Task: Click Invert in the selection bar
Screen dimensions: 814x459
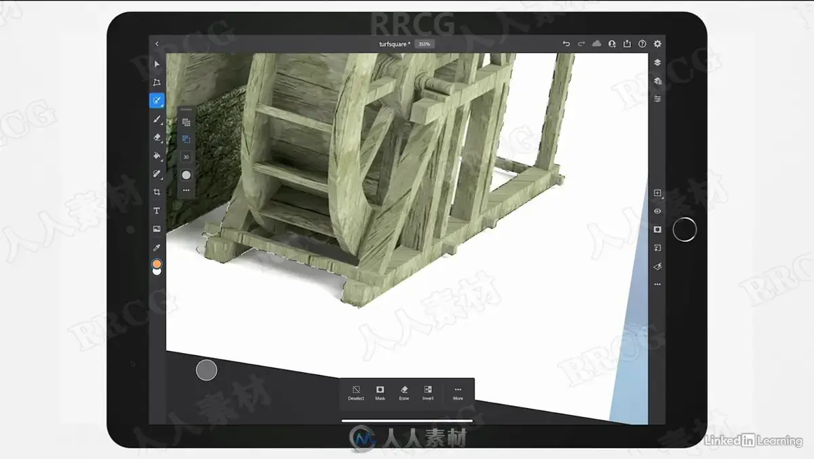Action: [428, 393]
